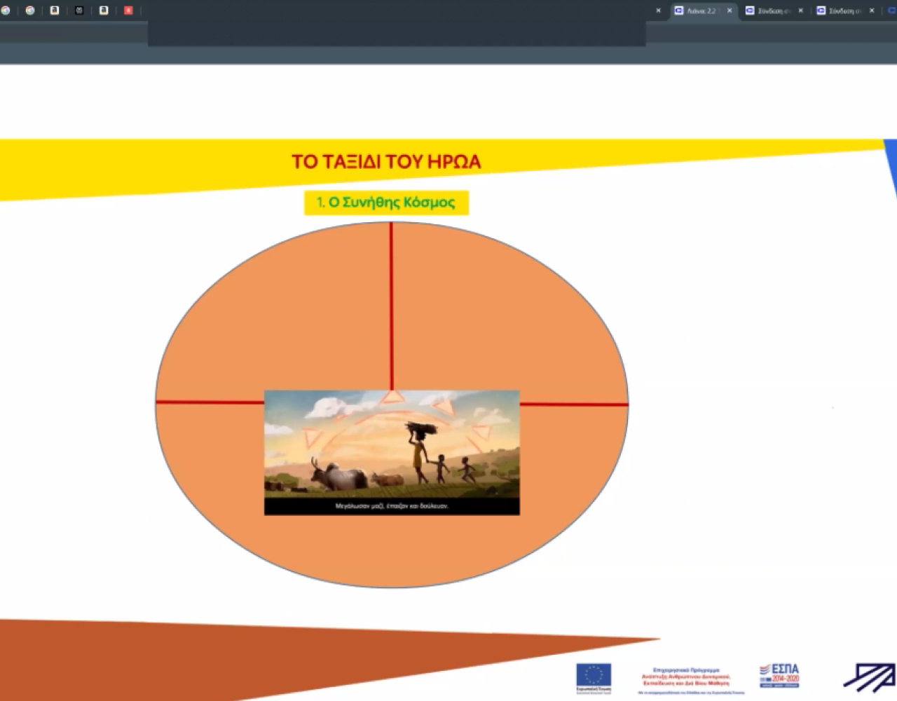Click the '1. Ο Συνήθης Κόσμος' yellow label
The image size is (897, 701).
click(386, 203)
